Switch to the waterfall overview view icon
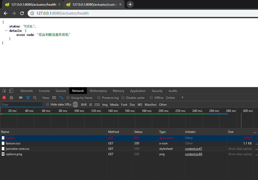The width and height of the screenshot is (258, 180). click(x=61, y=98)
